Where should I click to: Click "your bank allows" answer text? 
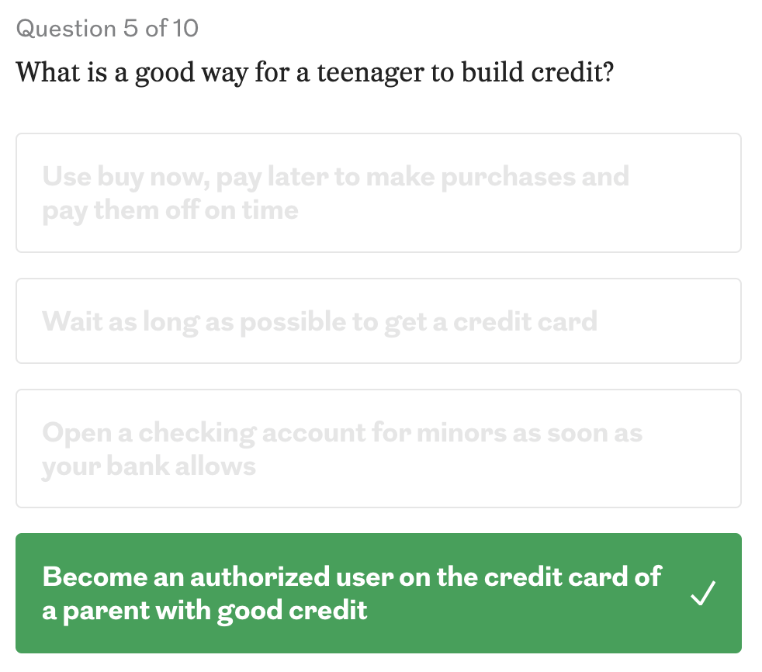[148, 466]
